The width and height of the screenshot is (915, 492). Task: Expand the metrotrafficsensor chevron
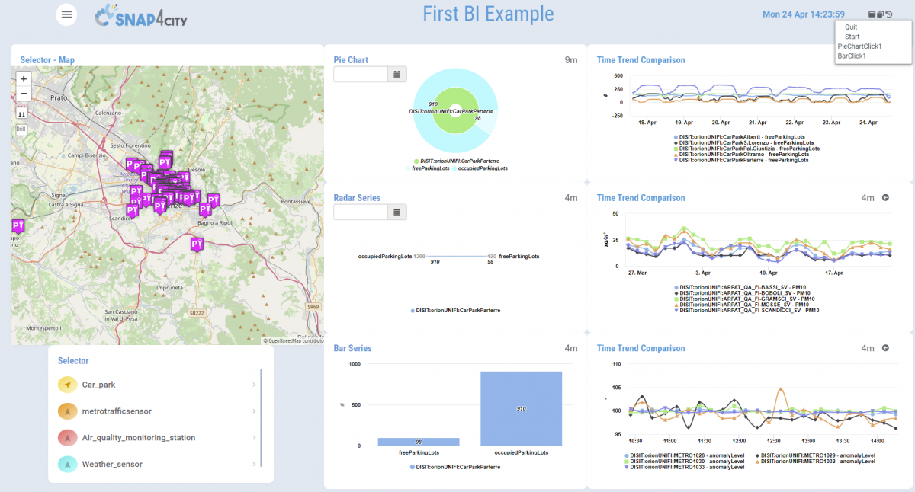click(254, 411)
